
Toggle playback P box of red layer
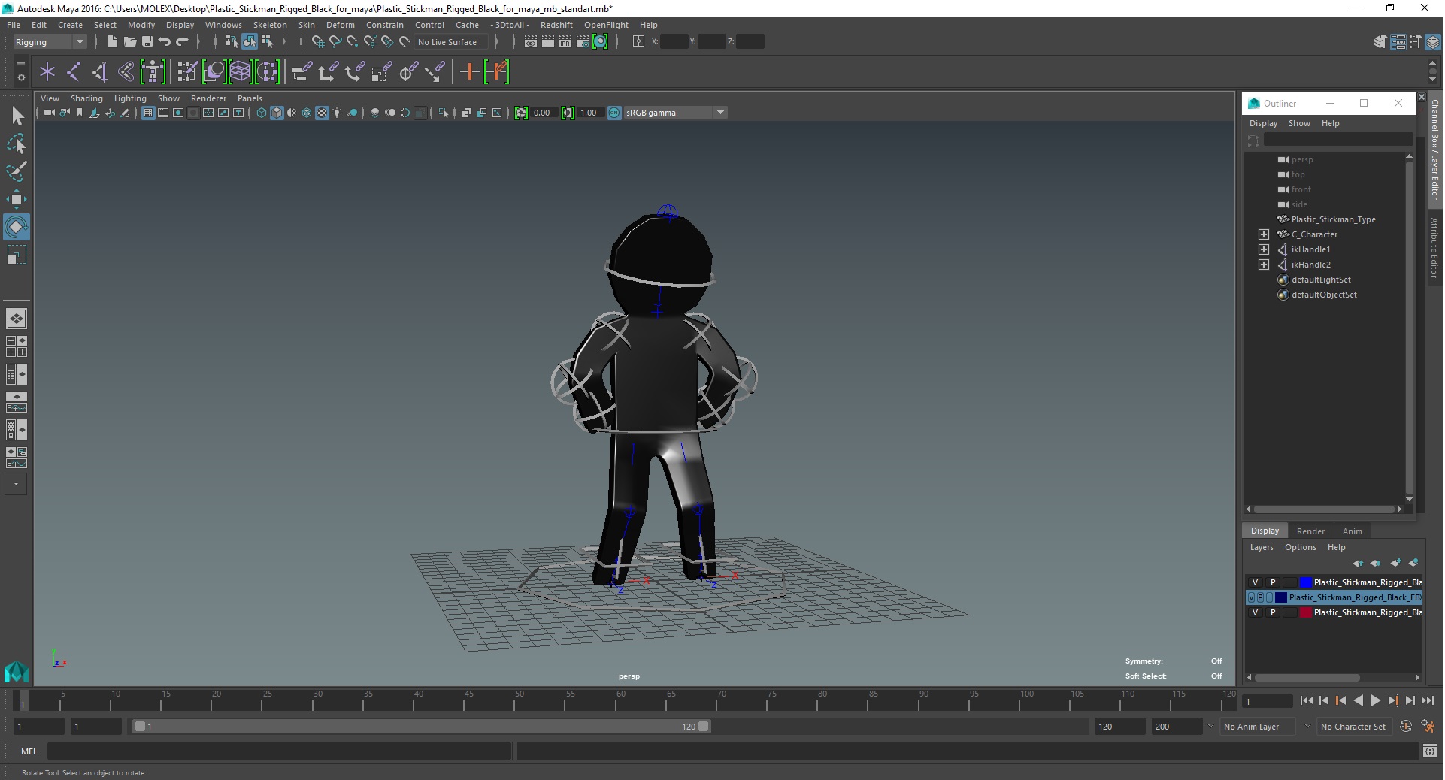click(1273, 612)
